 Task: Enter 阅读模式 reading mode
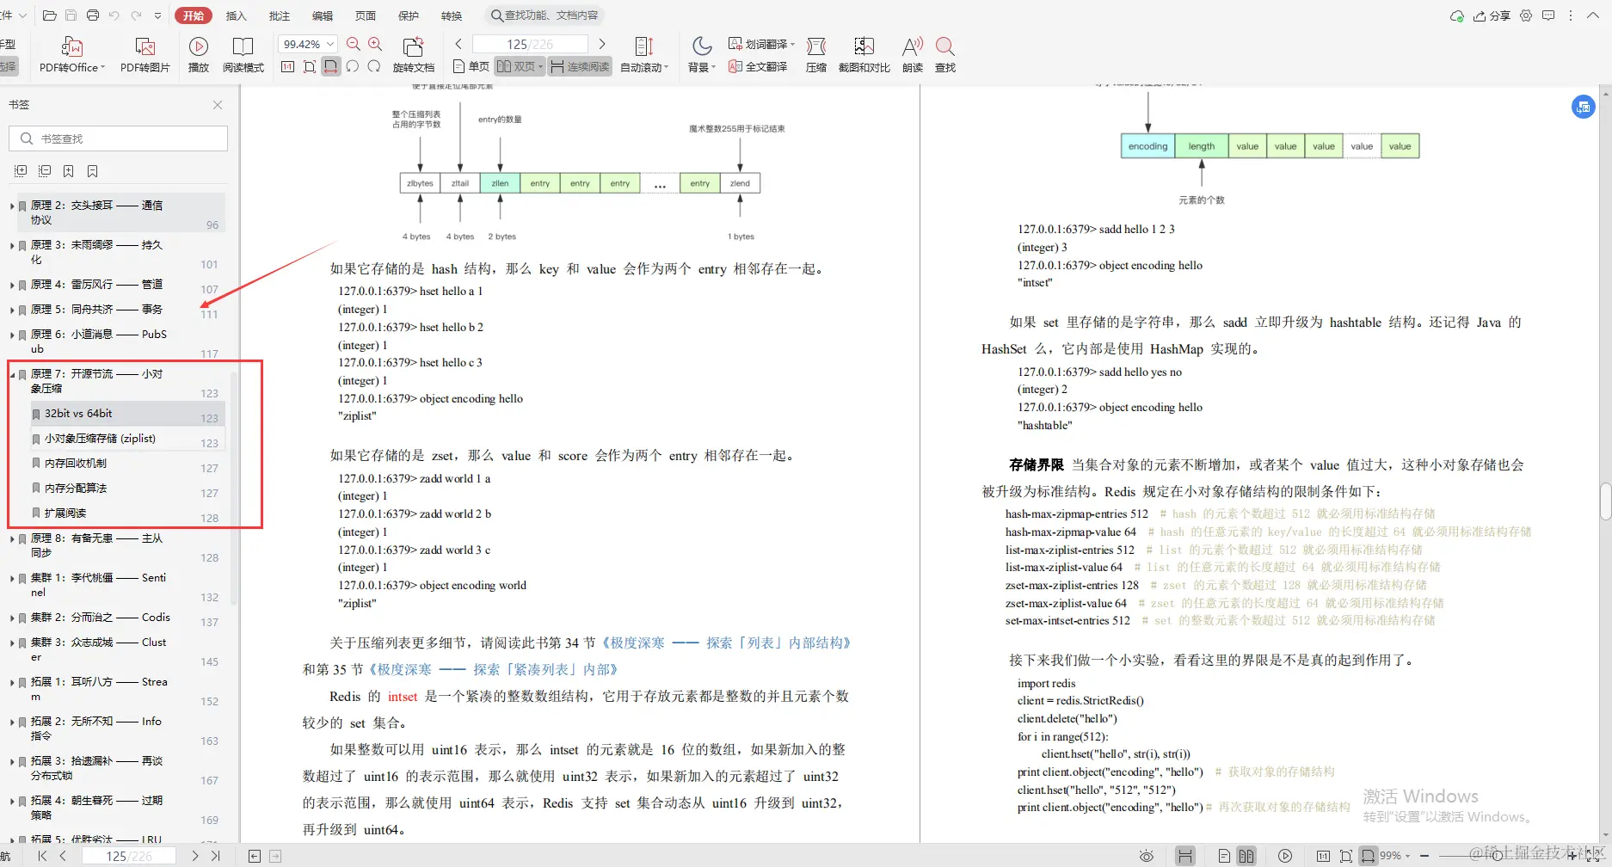coord(243,54)
